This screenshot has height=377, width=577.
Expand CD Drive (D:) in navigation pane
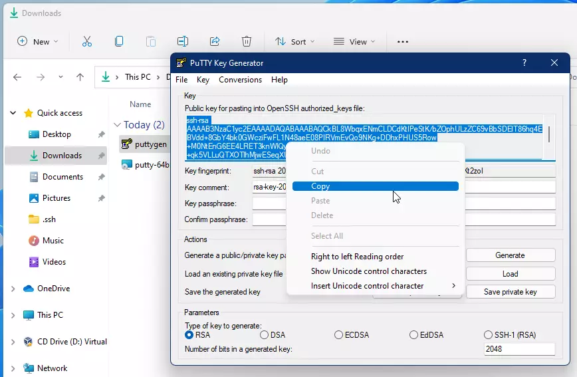pyautogui.click(x=13, y=342)
